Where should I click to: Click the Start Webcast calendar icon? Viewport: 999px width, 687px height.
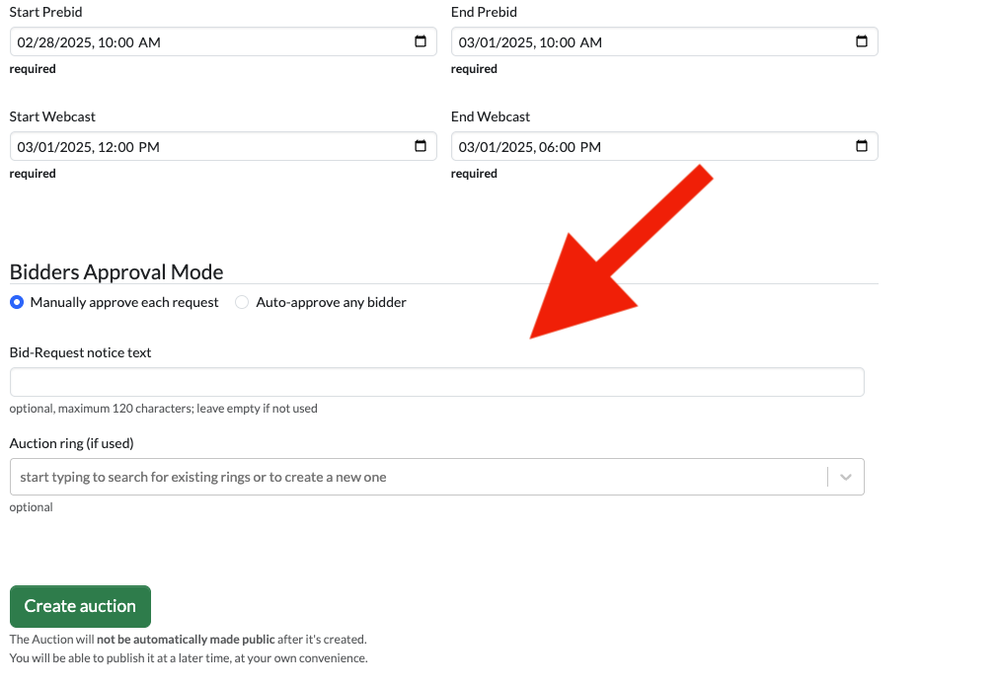point(420,146)
